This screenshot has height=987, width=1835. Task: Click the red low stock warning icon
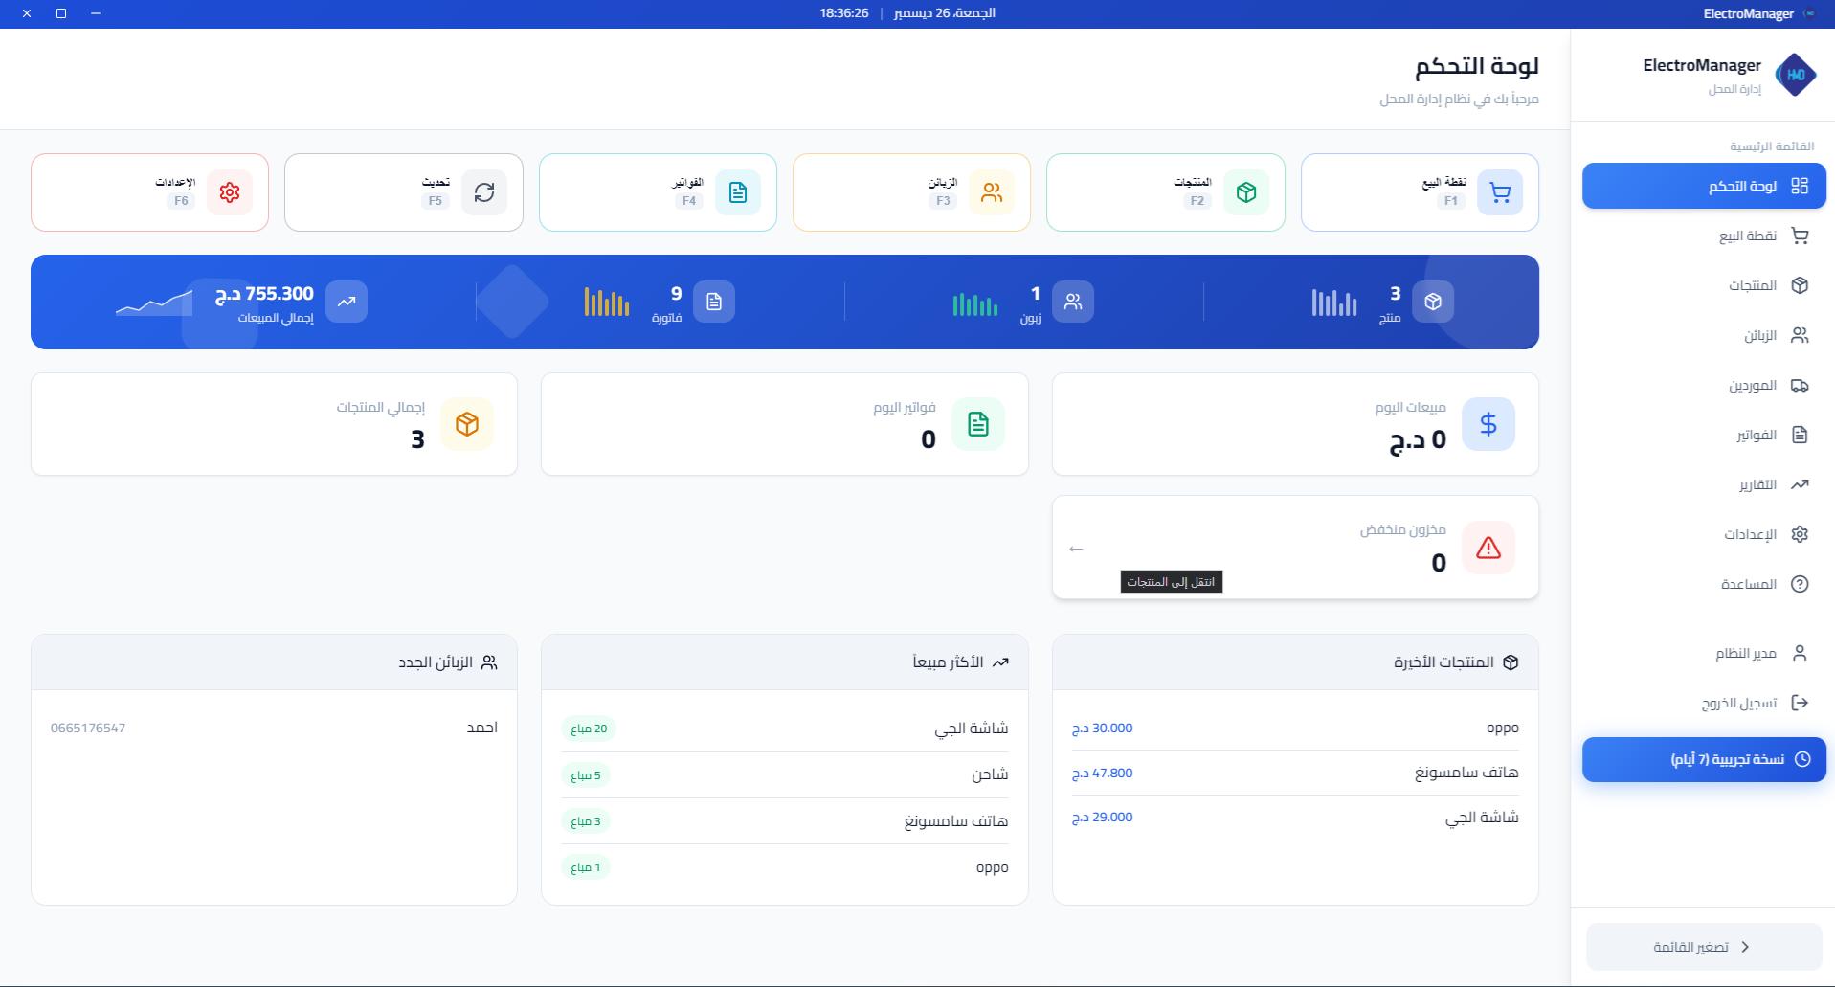[x=1488, y=548]
